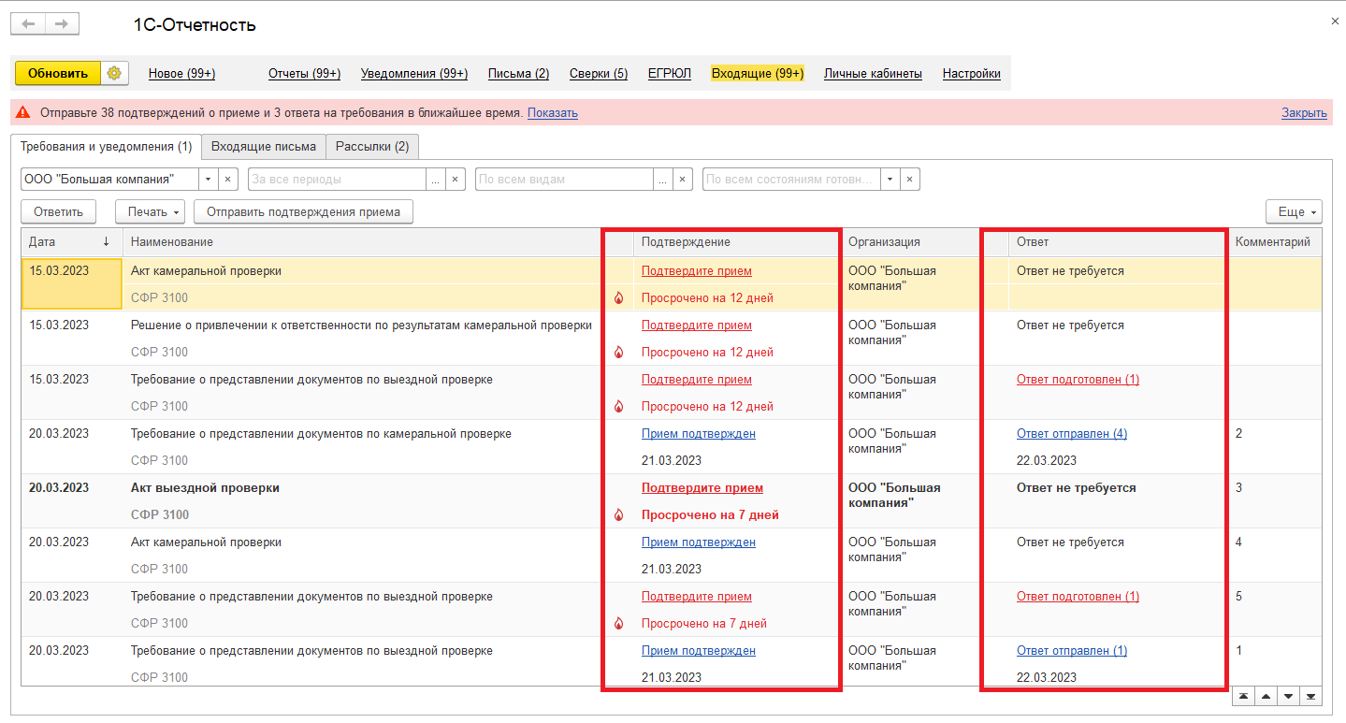Screen dimensions: 1346x723
Task: Open Ответ отправлен (1) link
Action: point(1072,651)
